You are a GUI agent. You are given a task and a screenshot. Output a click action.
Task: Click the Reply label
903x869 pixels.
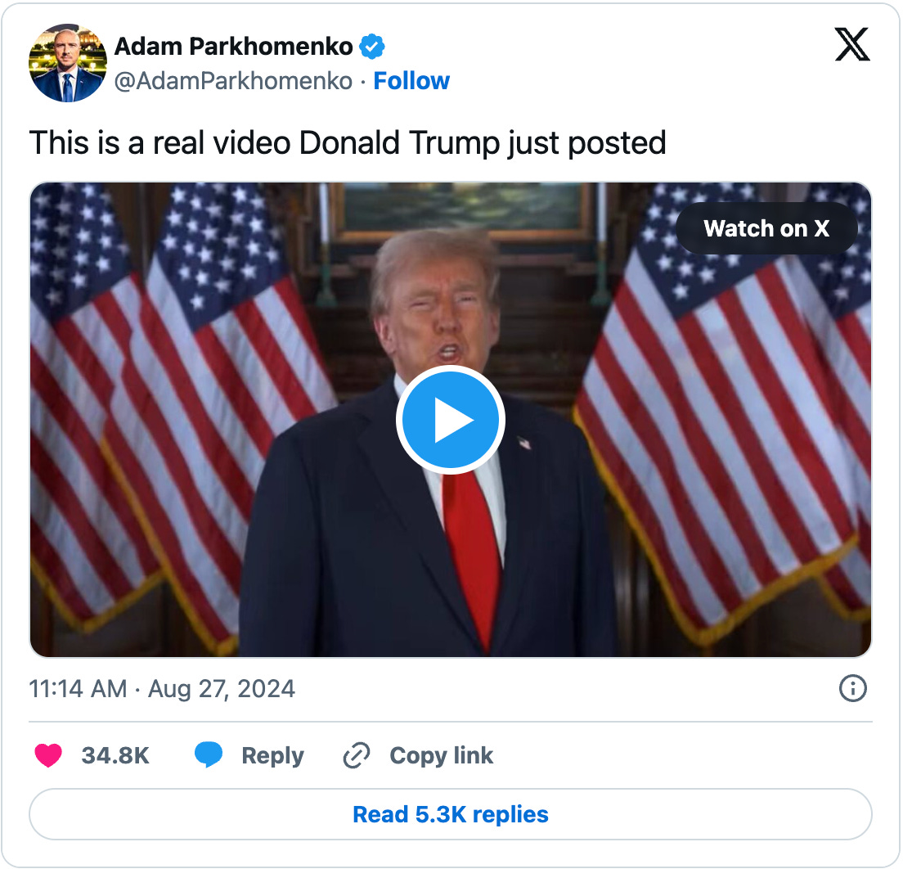pos(272,755)
